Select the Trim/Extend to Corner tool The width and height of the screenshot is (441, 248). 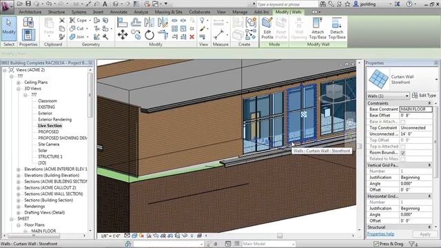coord(163,35)
